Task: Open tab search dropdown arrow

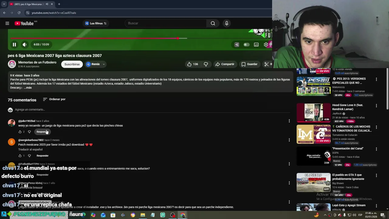Action: pyautogui.click(x=4, y=4)
